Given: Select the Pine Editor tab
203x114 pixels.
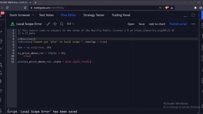Looking at the screenshot, I should point(69,15).
